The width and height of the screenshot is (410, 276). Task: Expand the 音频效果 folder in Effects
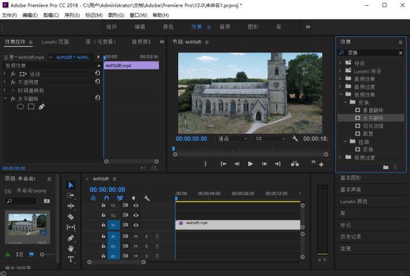pos(341,79)
